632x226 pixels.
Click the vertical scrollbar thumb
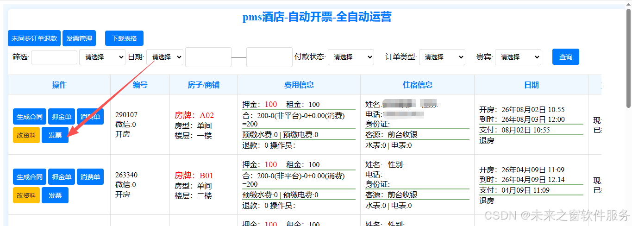click(x=628, y=59)
